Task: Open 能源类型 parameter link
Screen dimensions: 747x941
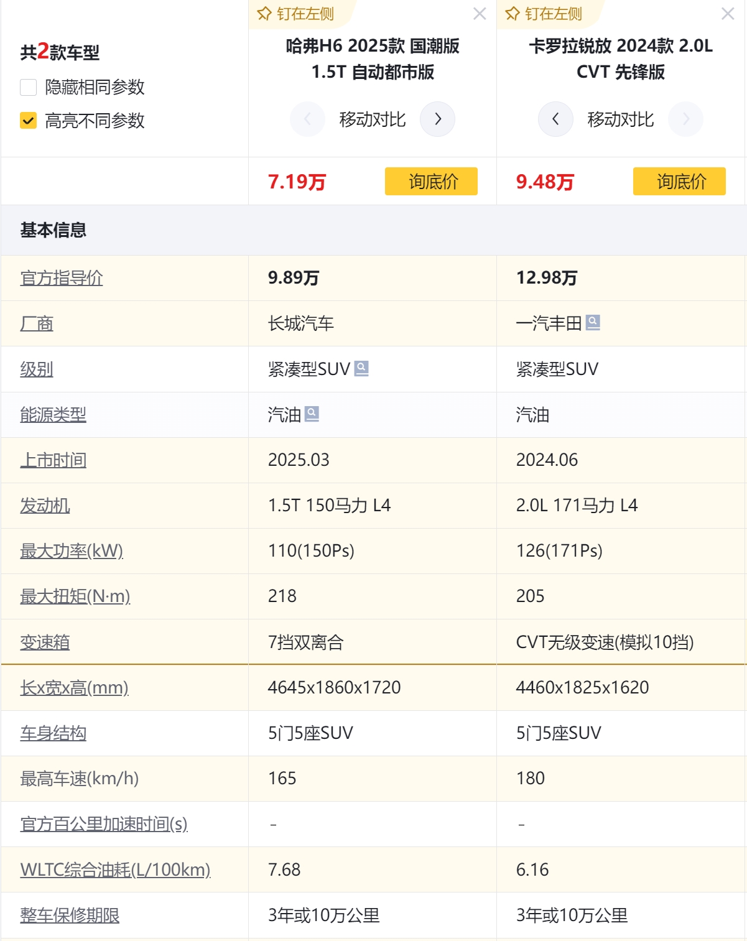Action: click(53, 414)
